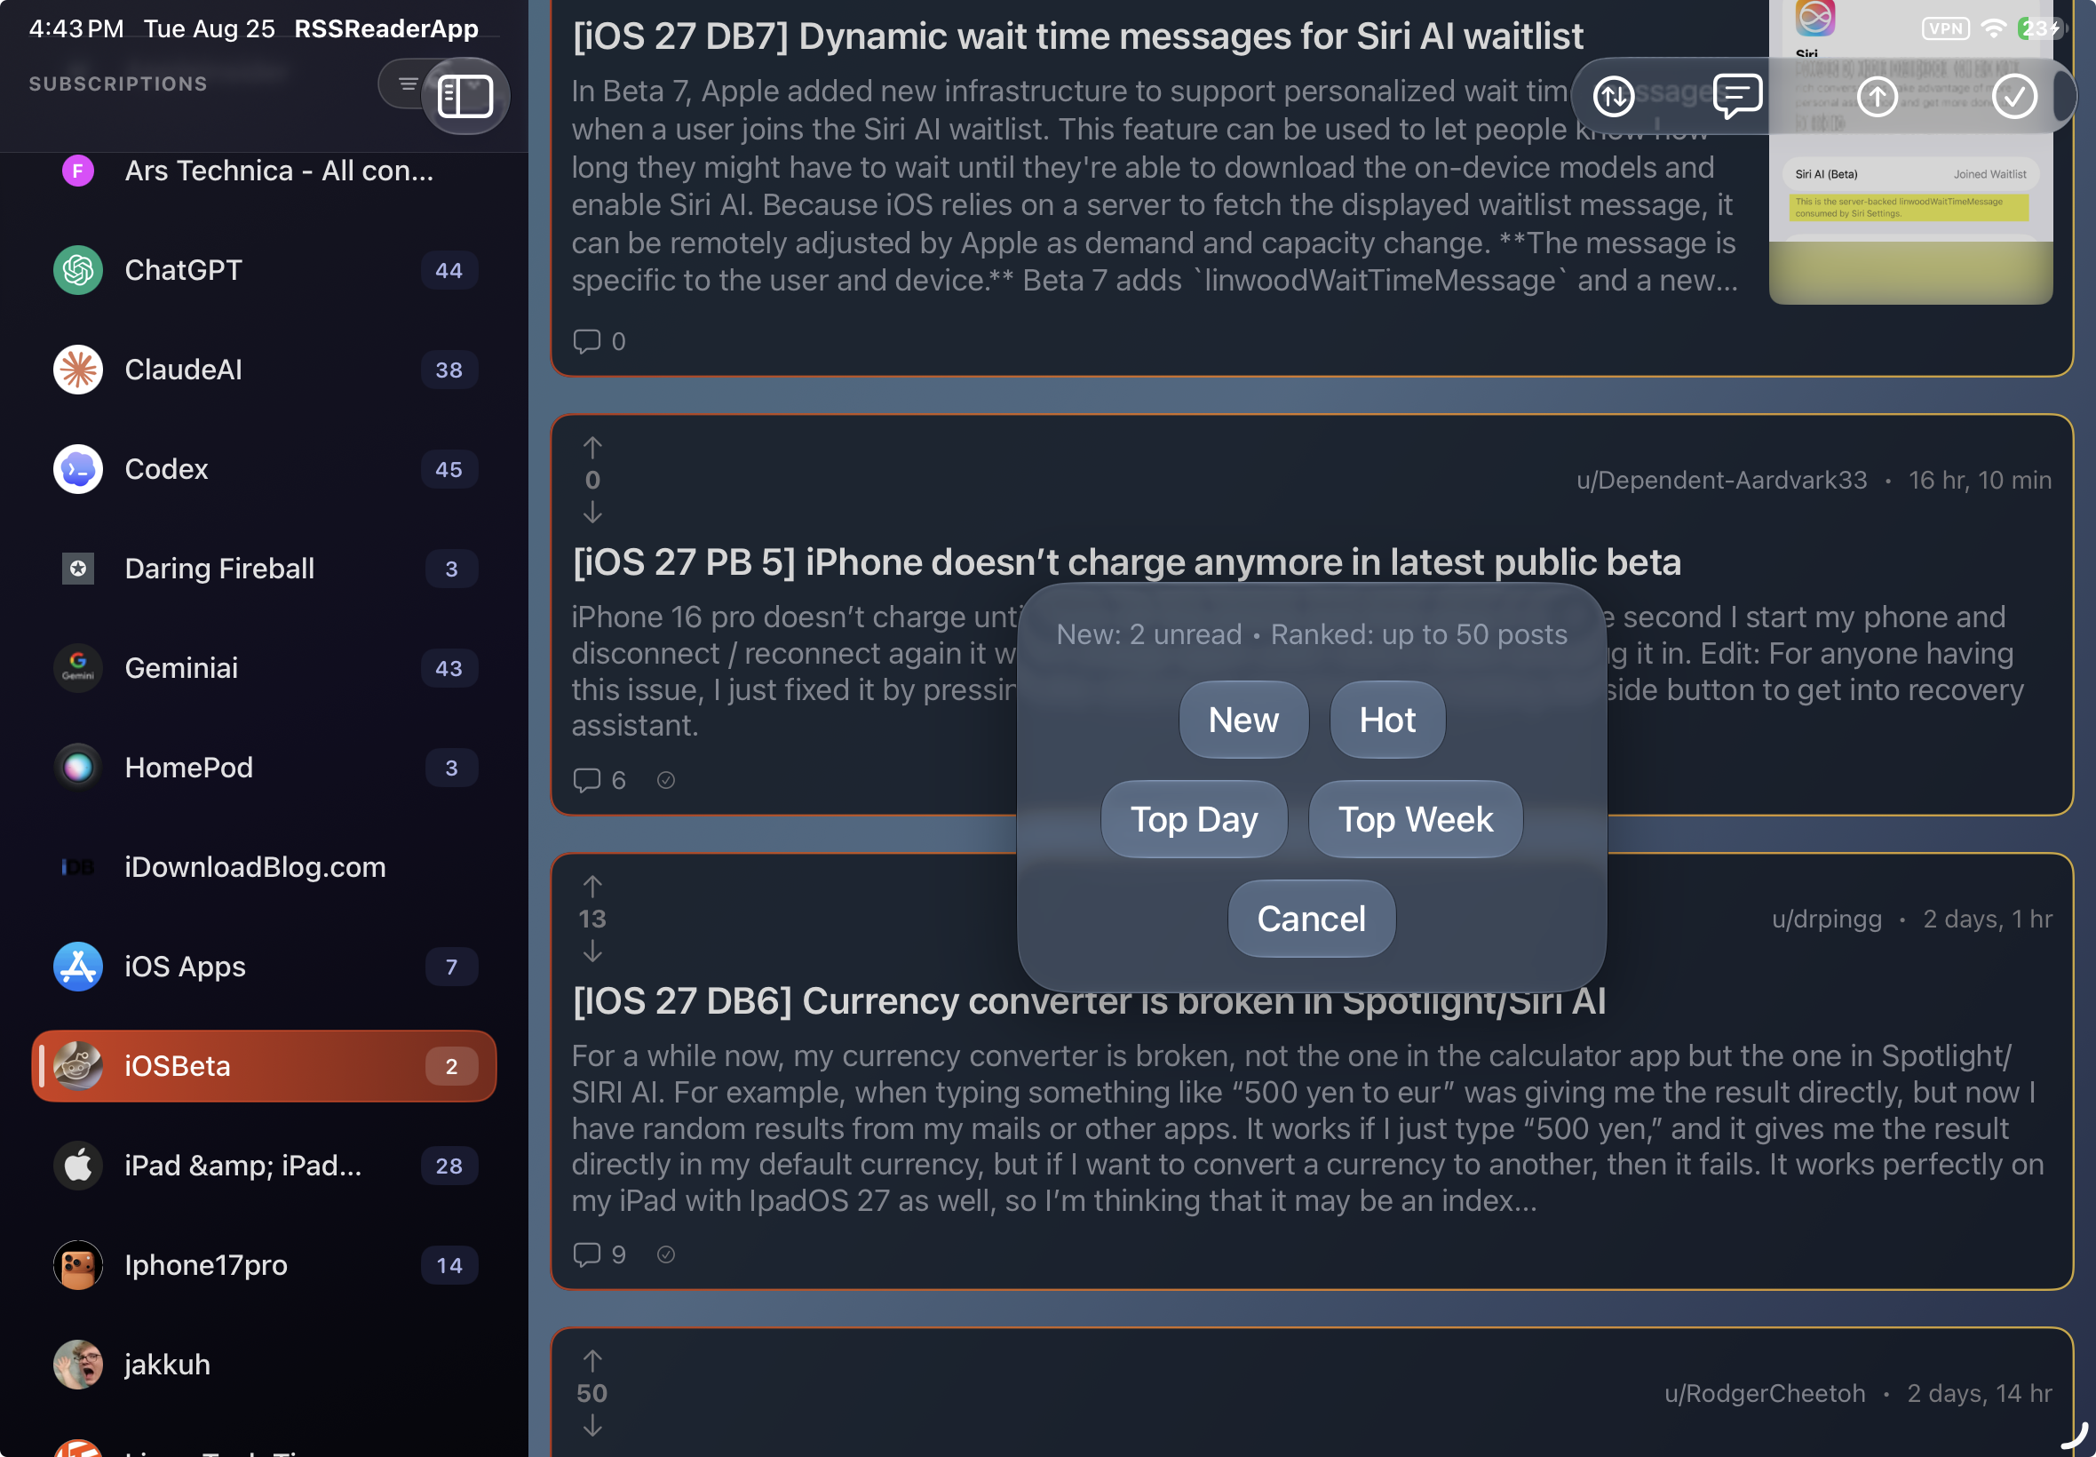2096x1457 pixels.
Task: Open Daring Fireball feed
Action: [265, 569]
